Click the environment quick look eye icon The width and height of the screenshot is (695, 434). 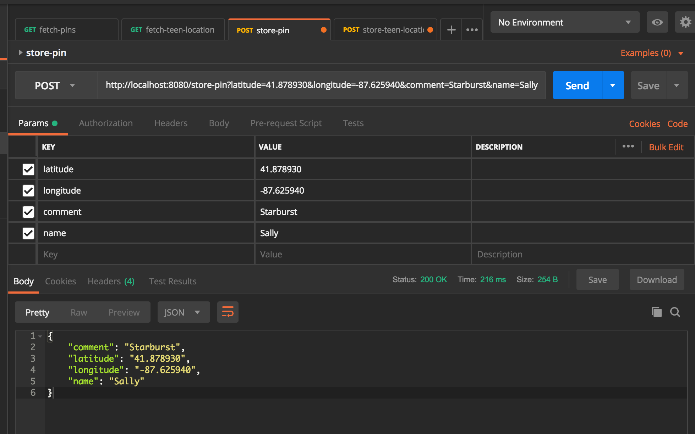(657, 22)
